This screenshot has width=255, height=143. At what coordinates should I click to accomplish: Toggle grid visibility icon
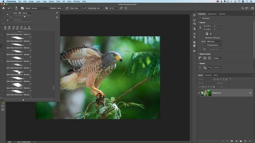click(205, 58)
